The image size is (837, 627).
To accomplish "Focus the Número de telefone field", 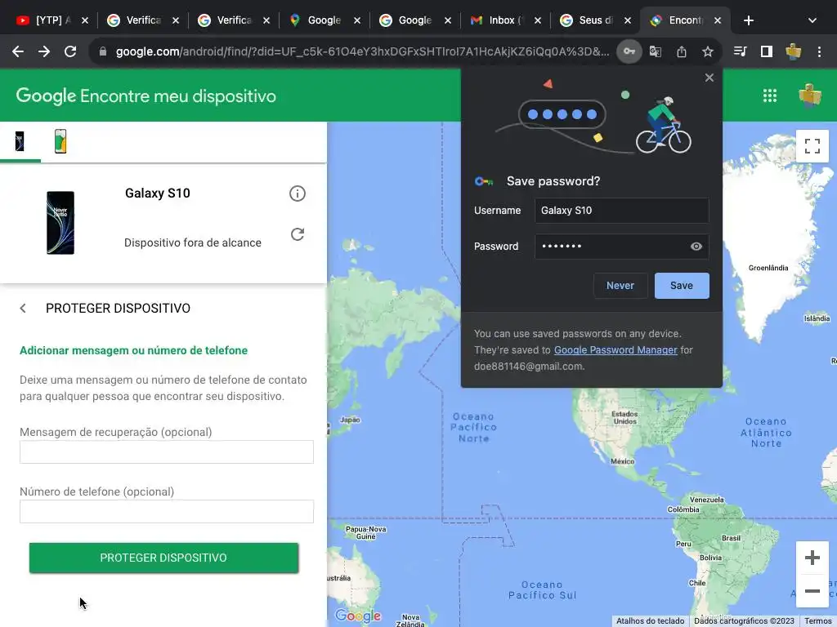I will [167, 511].
